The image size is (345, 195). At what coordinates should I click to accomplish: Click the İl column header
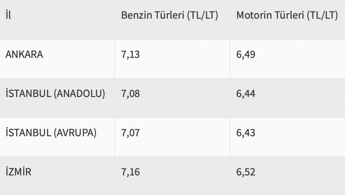pyautogui.click(x=9, y=16)
